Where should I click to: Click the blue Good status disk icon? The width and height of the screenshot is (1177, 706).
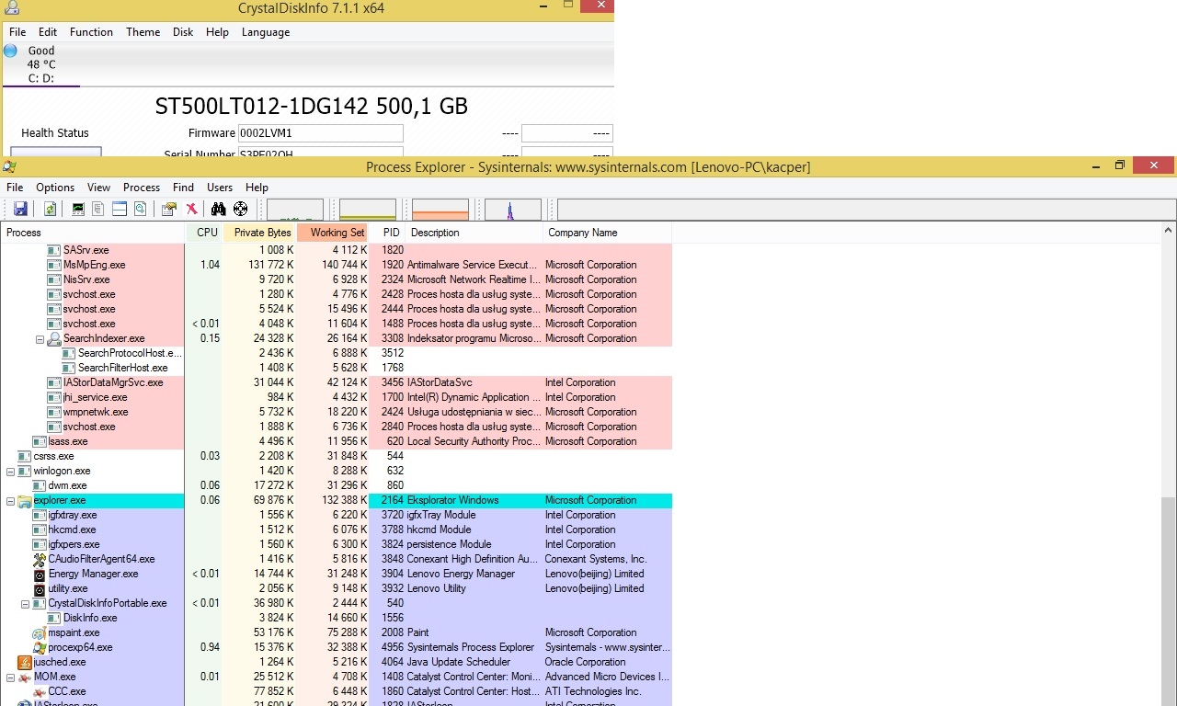pyautogui.click(x=10, y=51)
